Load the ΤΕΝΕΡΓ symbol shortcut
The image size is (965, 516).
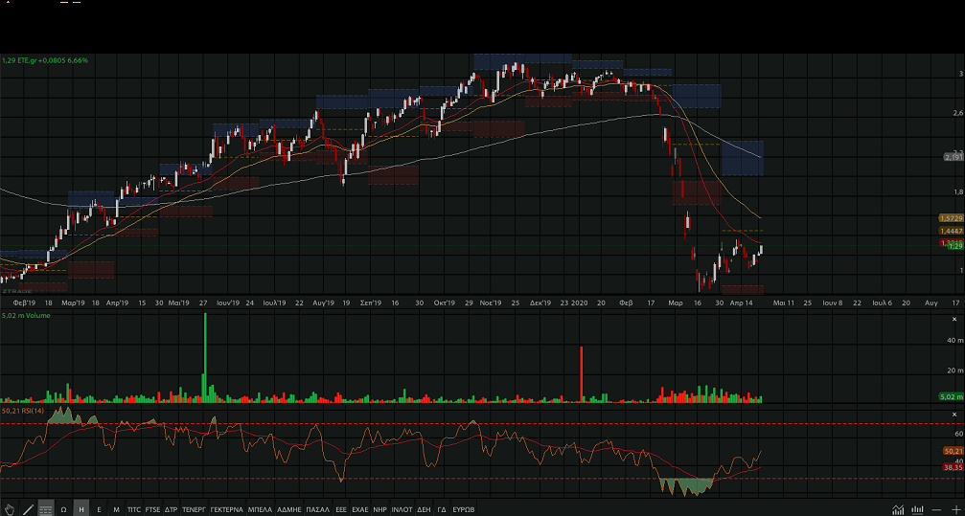point(194,509)
